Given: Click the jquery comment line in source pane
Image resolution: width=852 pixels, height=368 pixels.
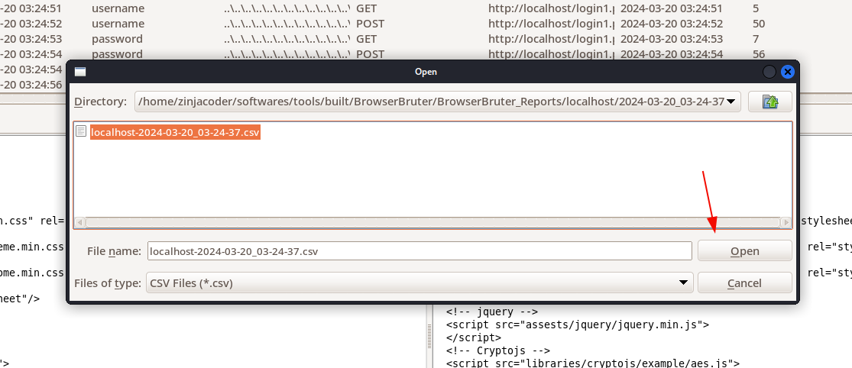Looking at the screenshot, I should pos(492,312).
